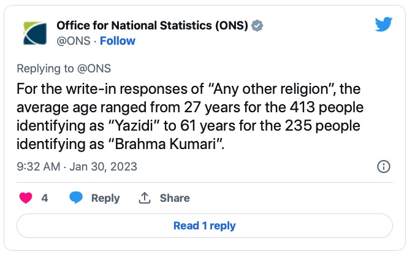This screenshot has height=257, width=415.
Task: Click the blue Twitter bird logo
Action: [x=383, y=25]
